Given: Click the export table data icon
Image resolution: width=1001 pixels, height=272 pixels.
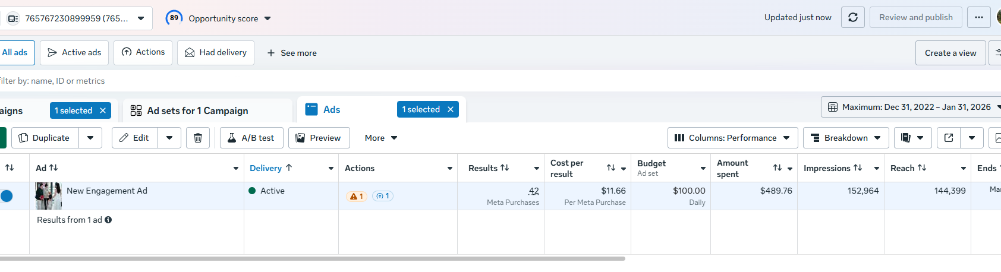Looking at the screenshot, I should (x=949, y=138).
